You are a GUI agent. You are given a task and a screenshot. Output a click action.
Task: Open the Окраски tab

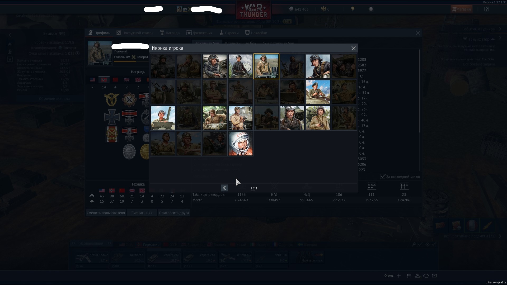tap(229, 33)
